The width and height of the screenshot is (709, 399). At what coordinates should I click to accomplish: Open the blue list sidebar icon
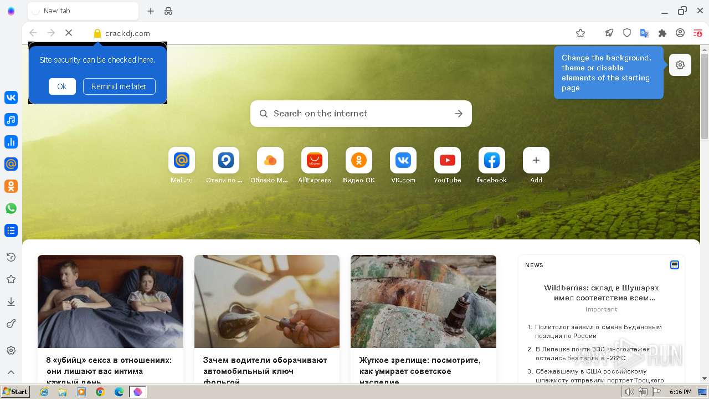coord(11,231)
